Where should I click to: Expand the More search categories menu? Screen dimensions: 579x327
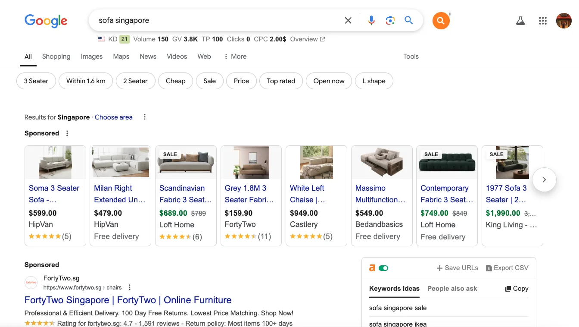coord(235,57)
